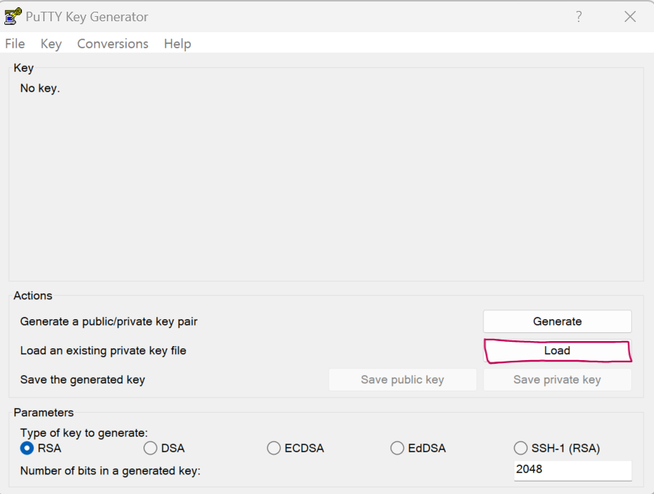
Task: Click the Save private key button
Action: coord(557,380)
